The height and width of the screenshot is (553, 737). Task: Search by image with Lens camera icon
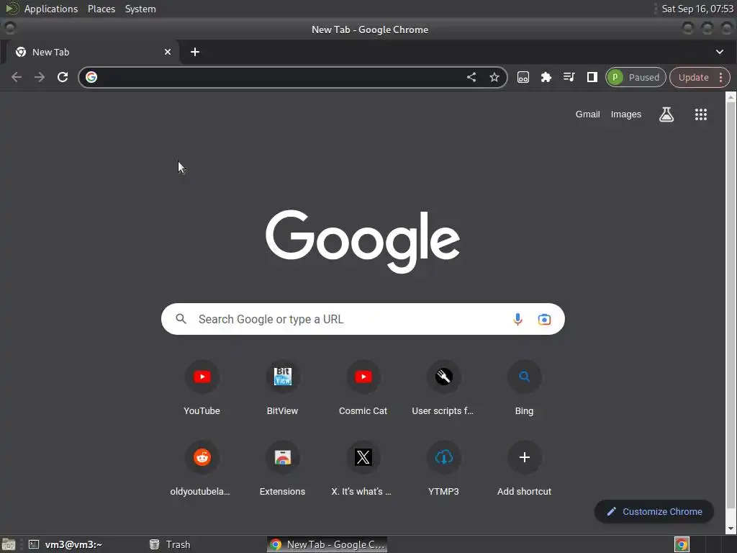pos(544,319)
